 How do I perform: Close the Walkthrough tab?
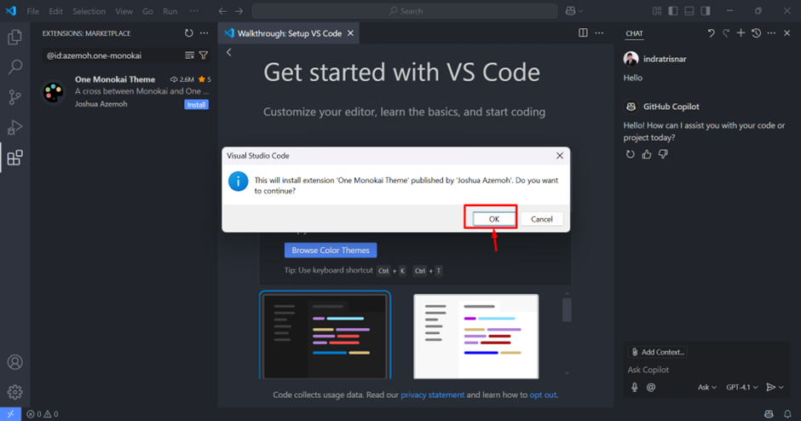(350, 33)
